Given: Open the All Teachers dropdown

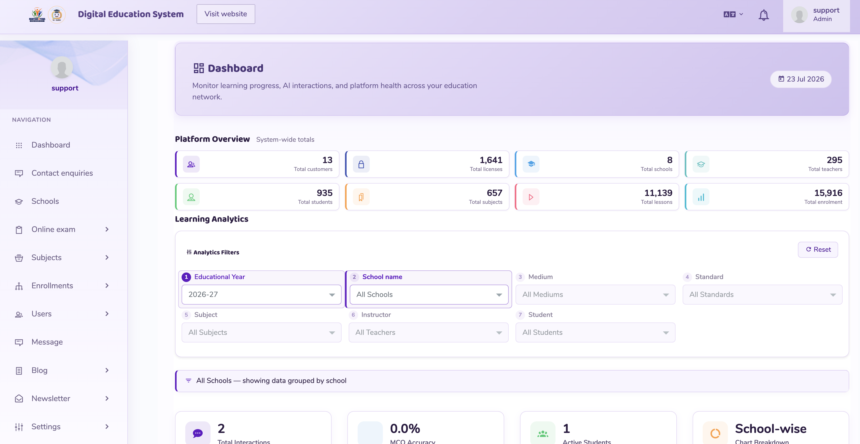Looking at the screenshot, I should (428, 332).
